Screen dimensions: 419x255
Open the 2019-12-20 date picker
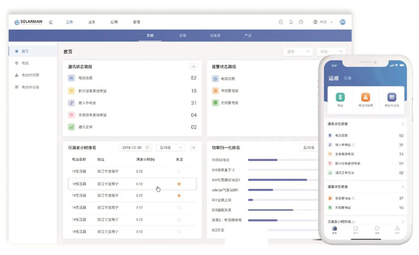[135, 148]
